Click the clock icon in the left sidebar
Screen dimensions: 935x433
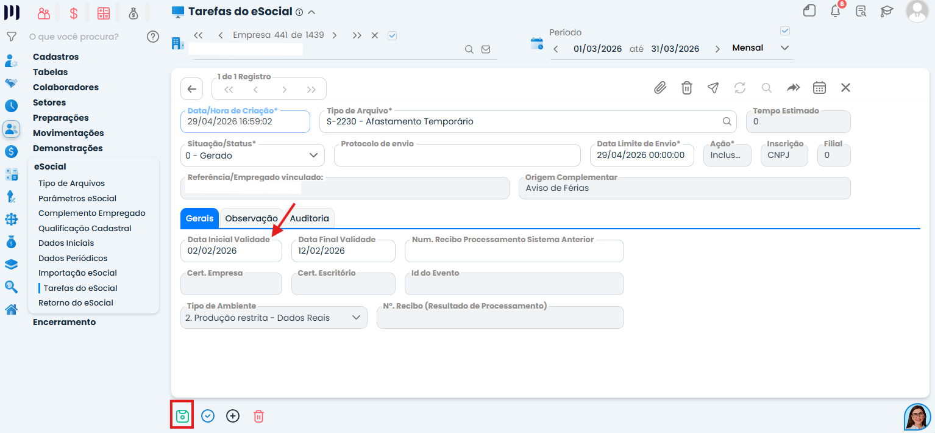(11, 106)
